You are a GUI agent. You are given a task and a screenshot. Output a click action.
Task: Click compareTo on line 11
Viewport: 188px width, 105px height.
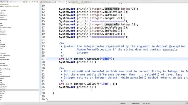coord(112,9)
